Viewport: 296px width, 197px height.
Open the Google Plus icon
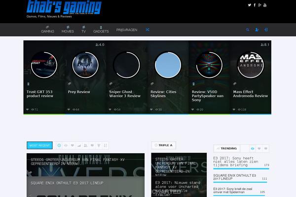[x=259, y=5]
